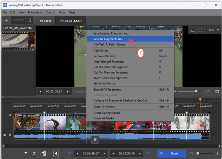Screen dimensions: 222x159
Task: Open the three-dot more options menu
Action: point(217,153)
